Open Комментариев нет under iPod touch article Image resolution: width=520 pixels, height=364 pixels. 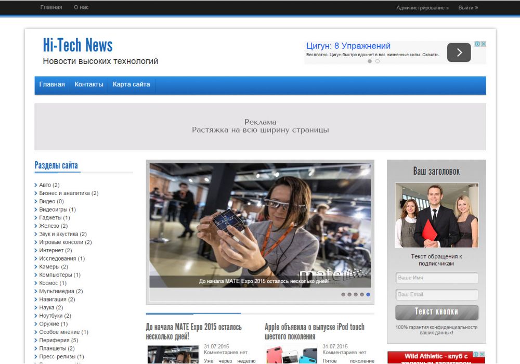pos(344,353)
